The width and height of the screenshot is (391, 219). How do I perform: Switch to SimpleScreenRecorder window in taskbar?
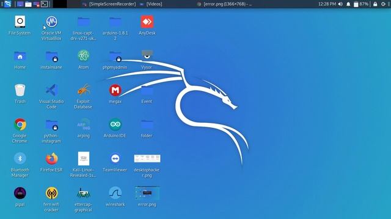[x=109, y=4]
